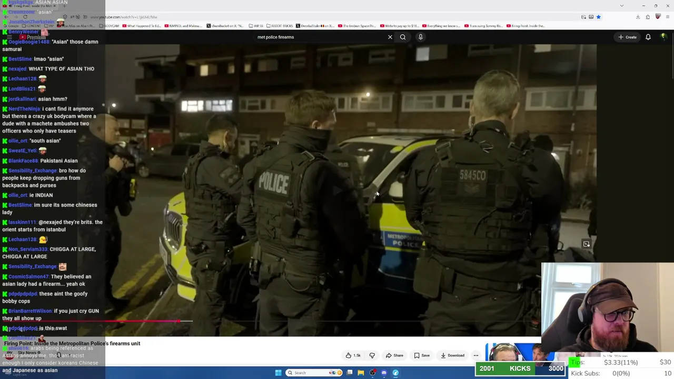Click the video title 'Firing Point: Inside the Metropolitan Police's firearms unit'
Image resolution: width=674 pixels, height=379 pixels.
pyautogui.click(x=72, y=343)
